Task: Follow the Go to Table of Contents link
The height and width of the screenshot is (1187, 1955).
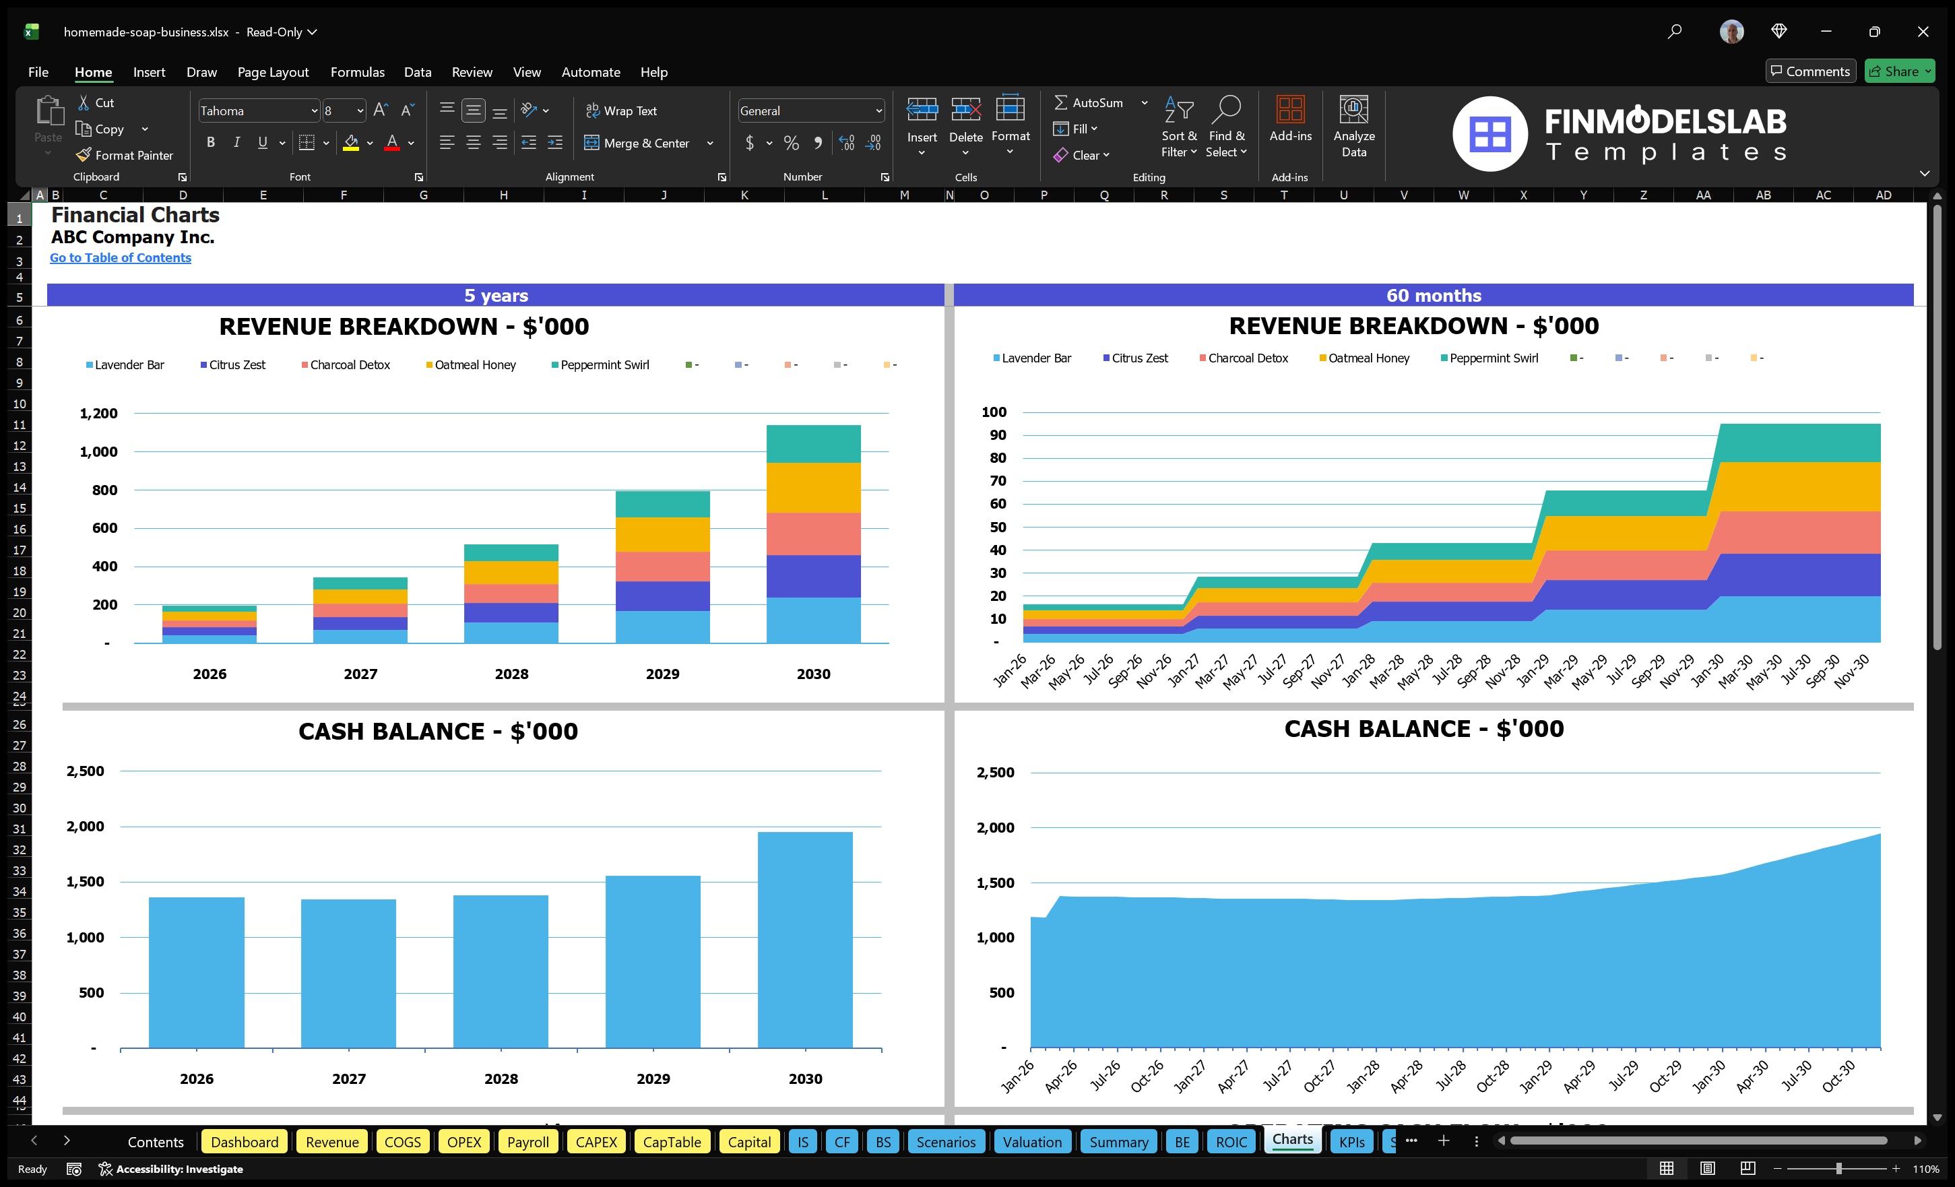Action: (x=121, y=257)
